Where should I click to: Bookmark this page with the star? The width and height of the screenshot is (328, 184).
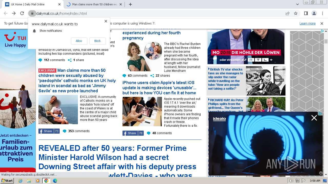296,14
